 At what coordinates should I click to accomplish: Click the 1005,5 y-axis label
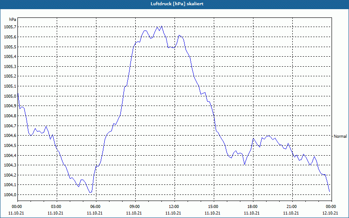(x=10, y=47)
